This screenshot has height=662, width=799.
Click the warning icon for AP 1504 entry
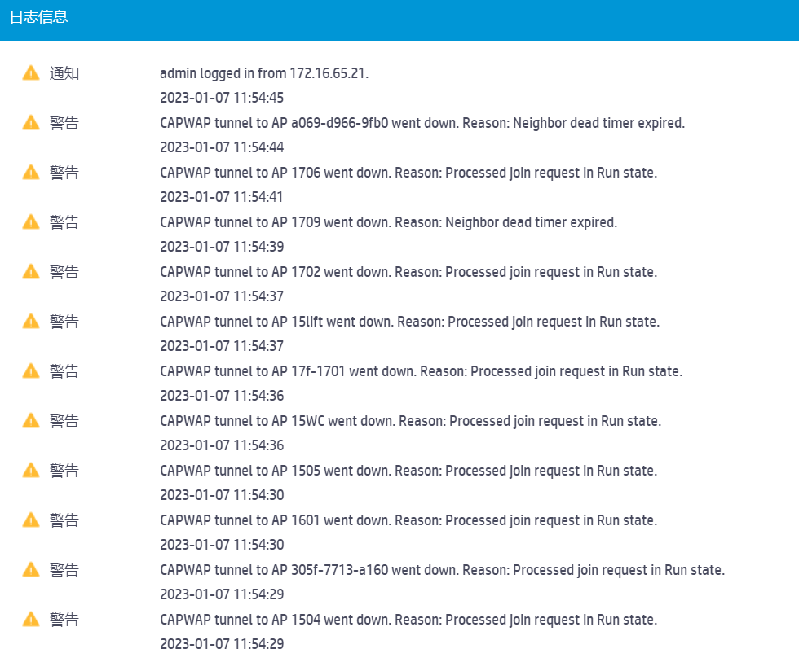[31, 620]
